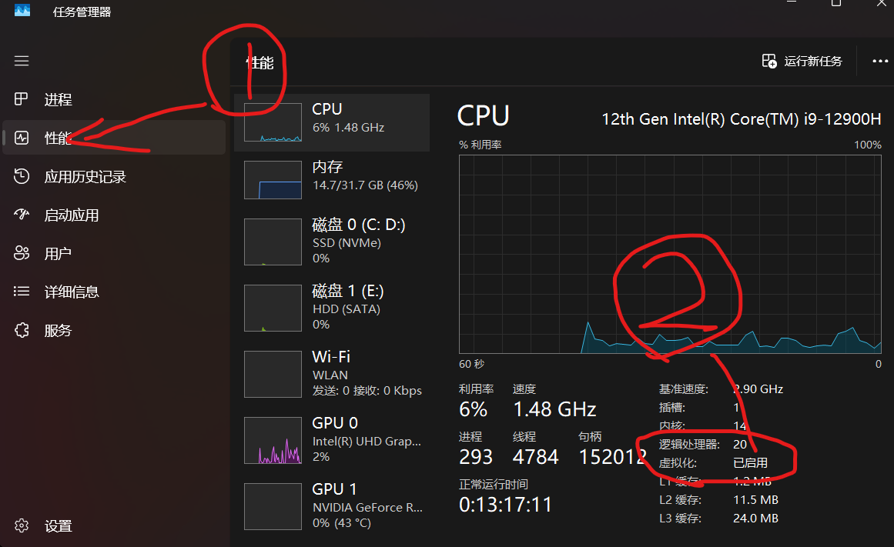
Task: Select the GPU 1 graph thumbnail
Action: pos(273,506)
